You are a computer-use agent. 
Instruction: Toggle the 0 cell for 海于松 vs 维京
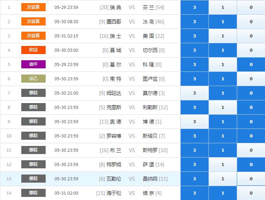251,193
